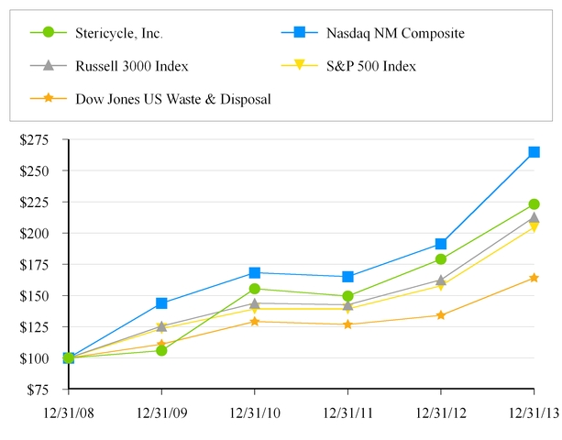This screenshot has height=440, width=562.
Task: Select the Dow Jones orange star marker at 12/31/13
Action: click(534, 278)
